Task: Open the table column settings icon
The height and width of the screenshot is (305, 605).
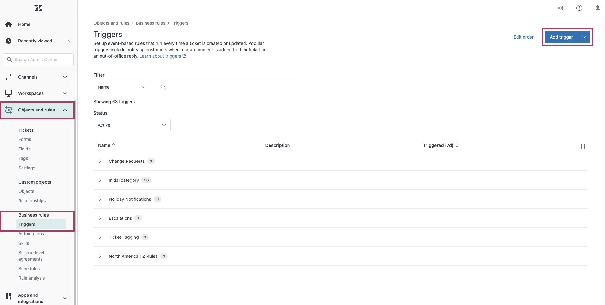Action: pyautogui.click(x=582, y=147)
